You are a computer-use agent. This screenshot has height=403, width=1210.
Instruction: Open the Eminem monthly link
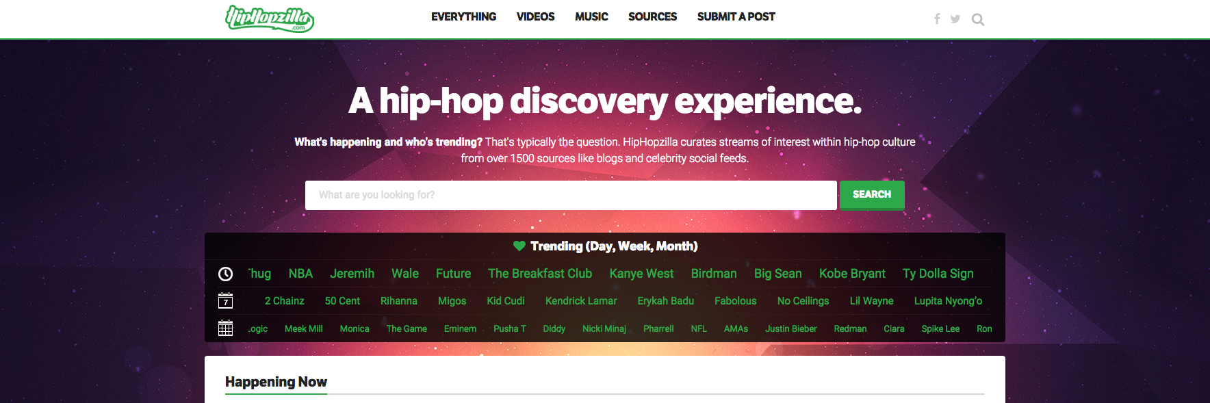point(460,329)
